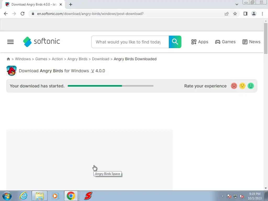Screen dimensions: 268x201
Task: Click the version 4.0.0 label
Action: coord(98,71)
